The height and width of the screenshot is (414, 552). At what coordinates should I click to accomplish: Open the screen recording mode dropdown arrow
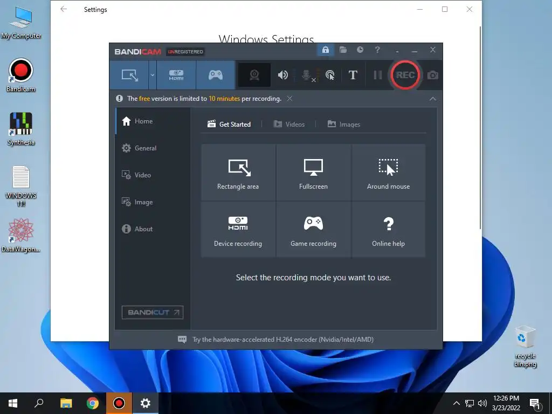pos(153,75)
